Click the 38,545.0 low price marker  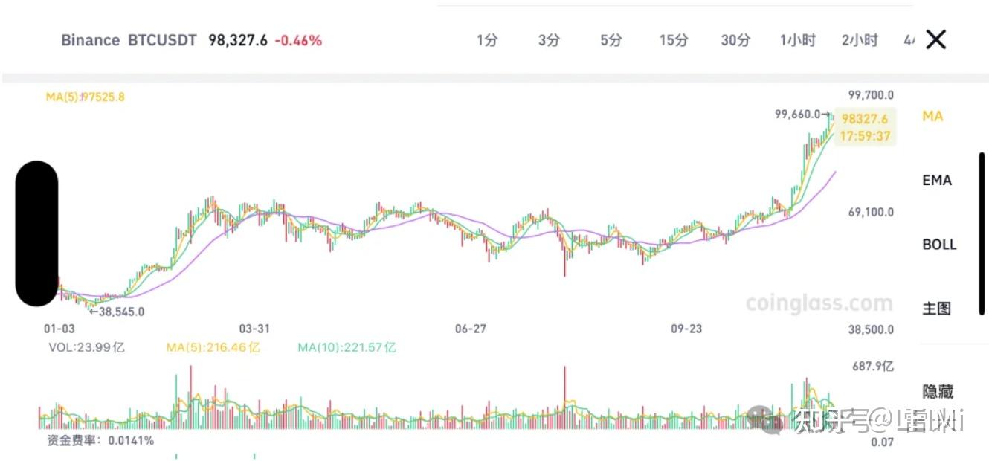click(120, 312)
